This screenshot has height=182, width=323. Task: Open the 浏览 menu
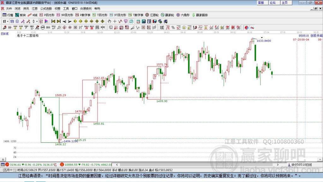click(18, 9)
